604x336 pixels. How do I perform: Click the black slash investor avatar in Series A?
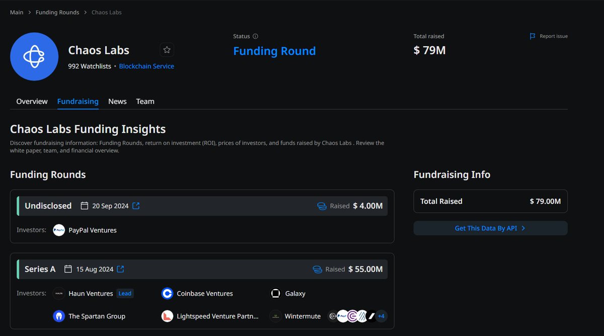[371, 316]
